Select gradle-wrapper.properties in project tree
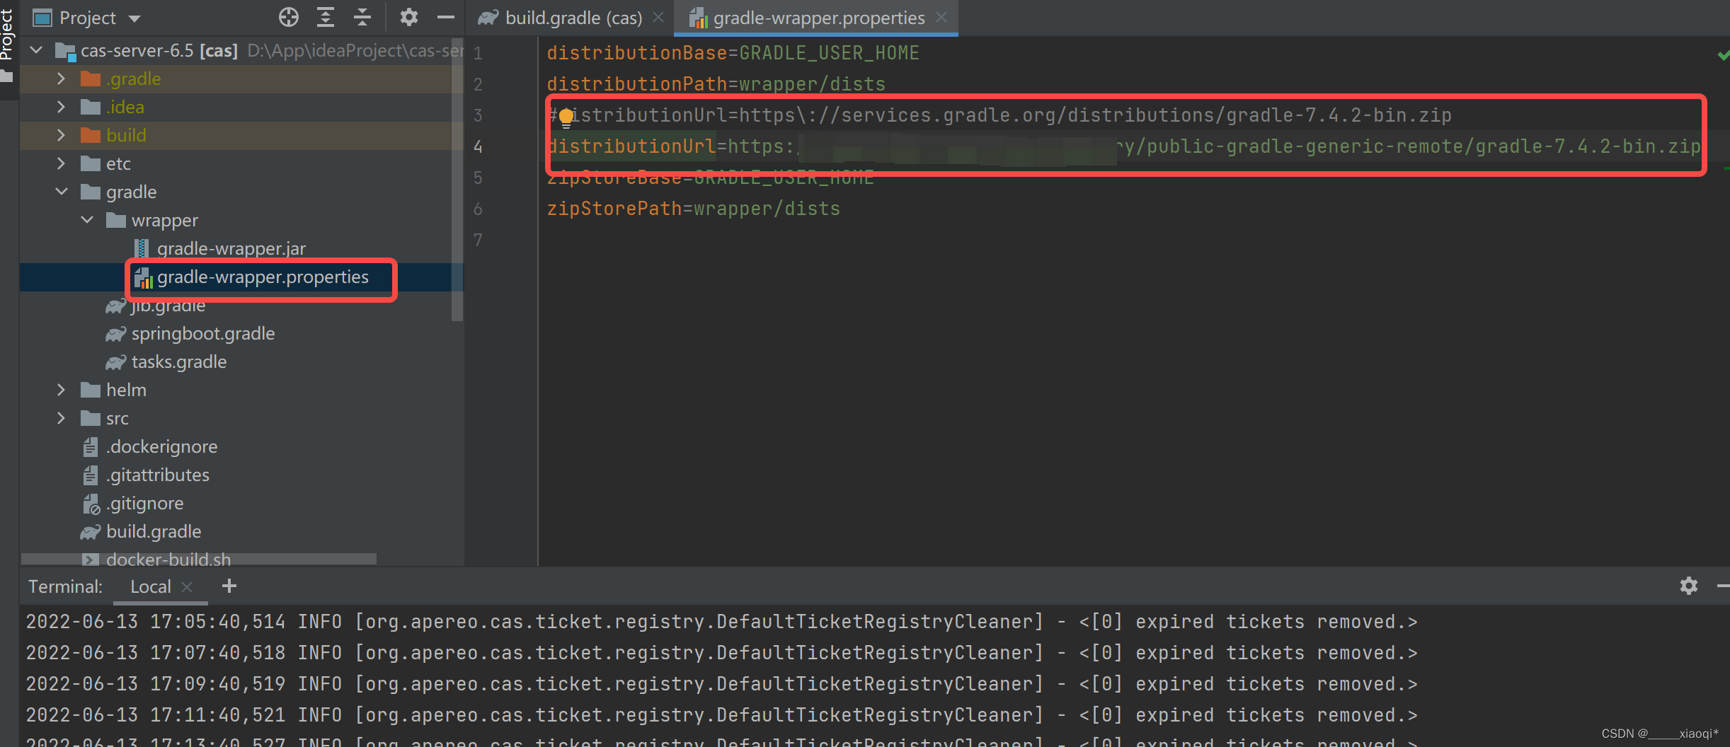Screen dimensions: 1730x747 coord(263,277)
